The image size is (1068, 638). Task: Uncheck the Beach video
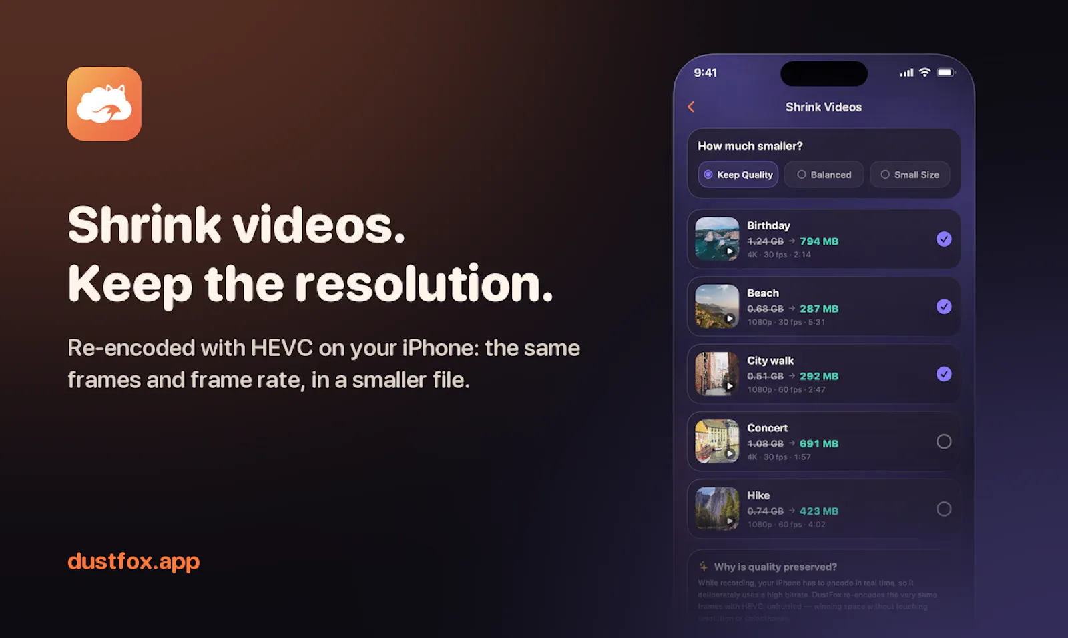[x=944, y=307]
